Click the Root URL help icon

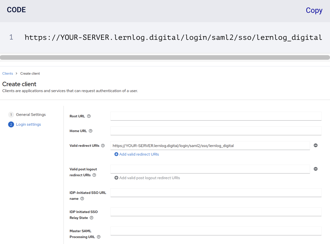point(89,116)
